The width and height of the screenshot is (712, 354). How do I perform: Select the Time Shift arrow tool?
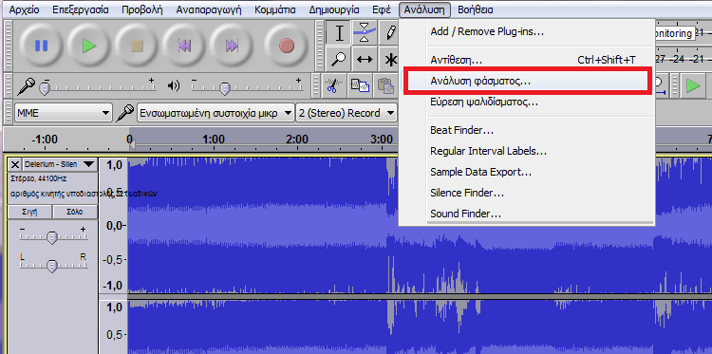[365, 59]
